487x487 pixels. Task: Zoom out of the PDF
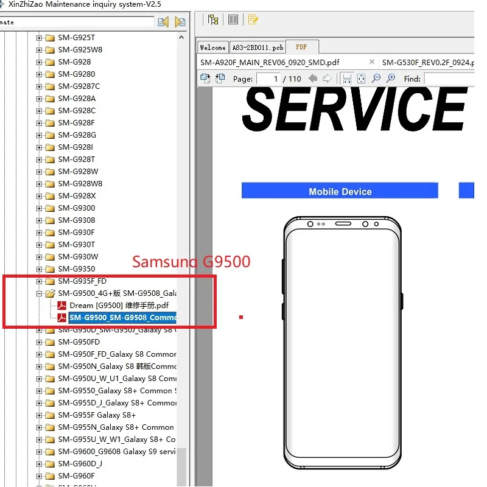click(376, 79)
